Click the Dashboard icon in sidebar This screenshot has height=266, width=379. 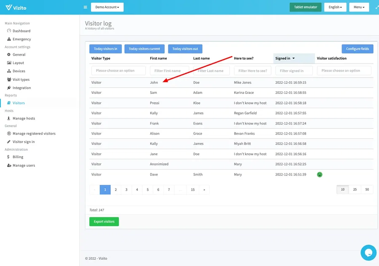9,31
